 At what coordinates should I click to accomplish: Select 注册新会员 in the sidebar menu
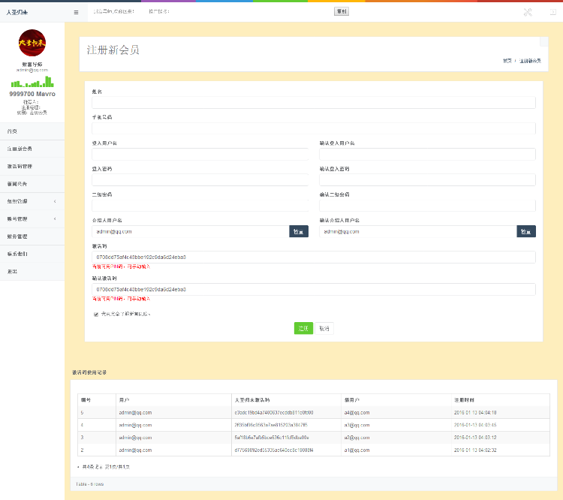click(20, 149)
